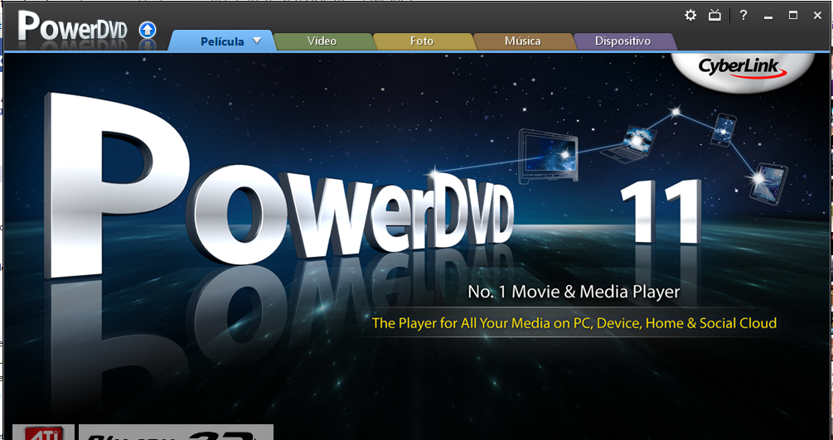Screen dimensions: 833x440
Task: Open the Dispositivo tab
Action: point(622,41)
